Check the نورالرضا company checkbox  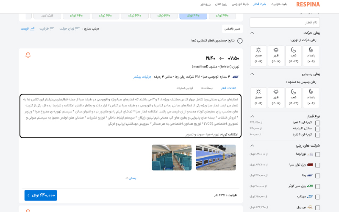tap(317, 154)
